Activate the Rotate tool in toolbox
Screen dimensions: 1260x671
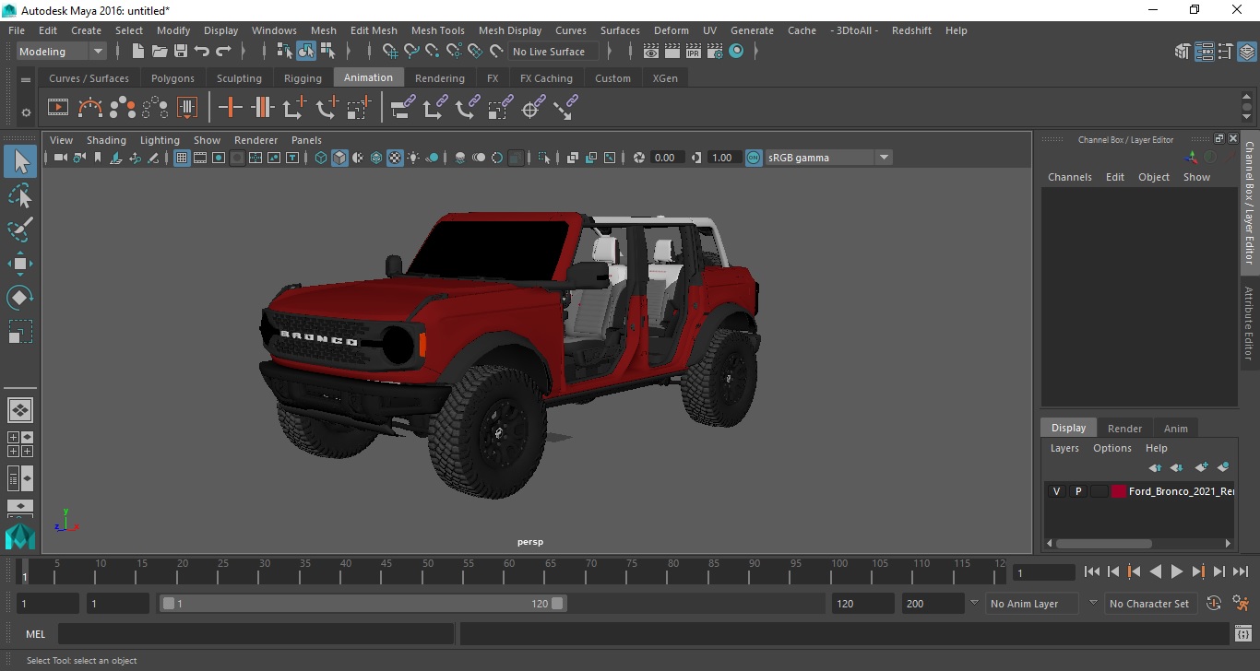coord(20,297)
